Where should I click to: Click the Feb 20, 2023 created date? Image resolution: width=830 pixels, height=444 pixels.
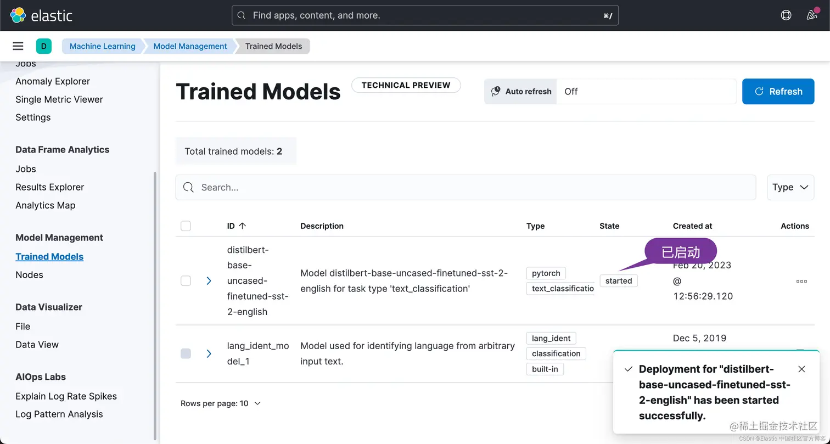703,281
